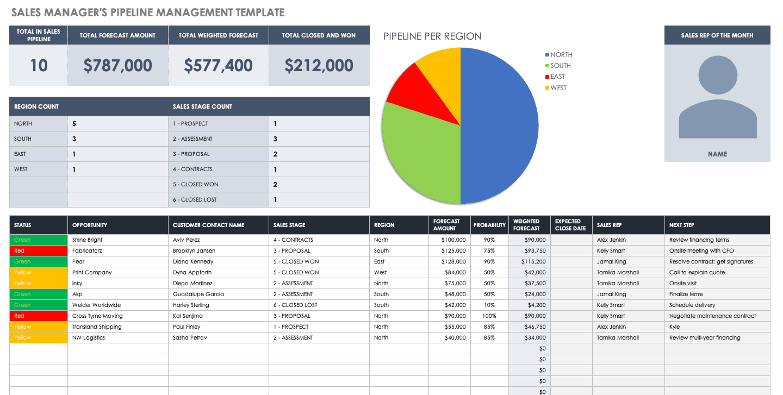The width and height of the screenshot is (783, 395).
Task: Select the OPPORTUNITY column header
Action: coord(90,225)
